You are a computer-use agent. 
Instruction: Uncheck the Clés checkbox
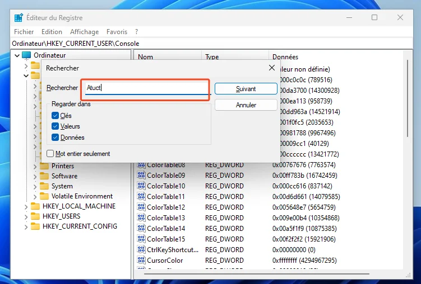coord(55,116)
